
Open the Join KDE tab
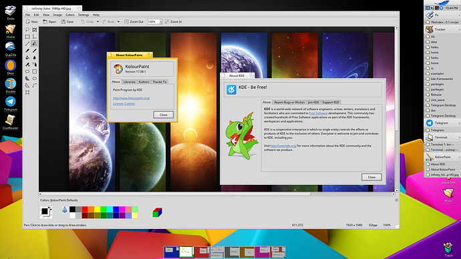(313, 102)
